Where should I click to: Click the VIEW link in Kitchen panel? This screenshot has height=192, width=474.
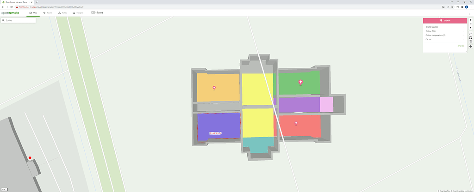(461, 46)
